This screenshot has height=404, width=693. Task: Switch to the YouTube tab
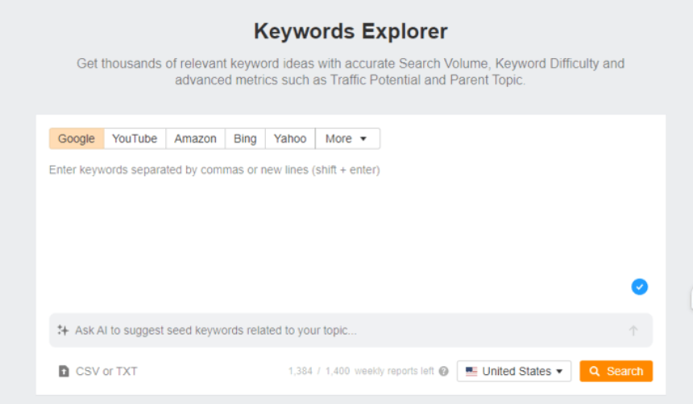pyautogui.click(x=135, y=138)
